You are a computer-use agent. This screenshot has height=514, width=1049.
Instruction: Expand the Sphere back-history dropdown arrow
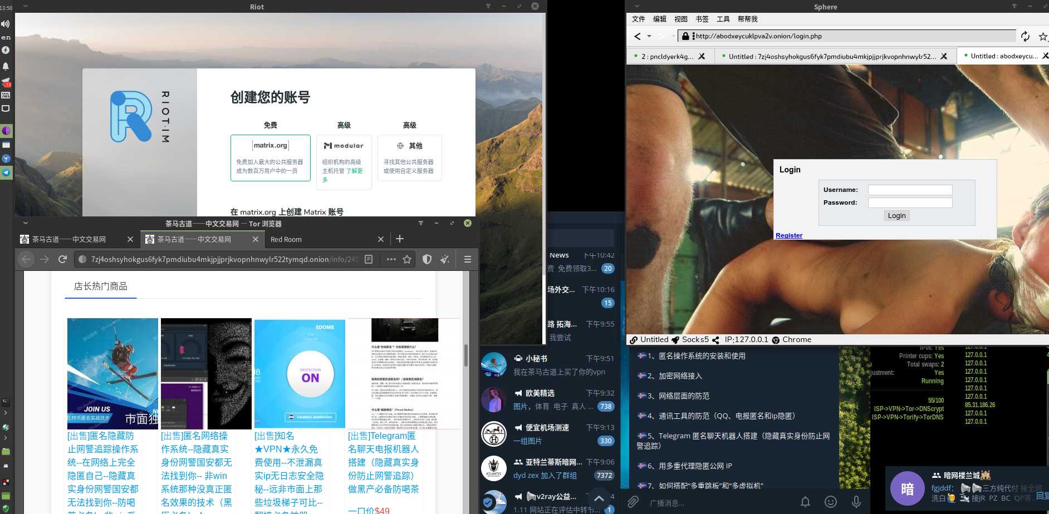(649, 36)
